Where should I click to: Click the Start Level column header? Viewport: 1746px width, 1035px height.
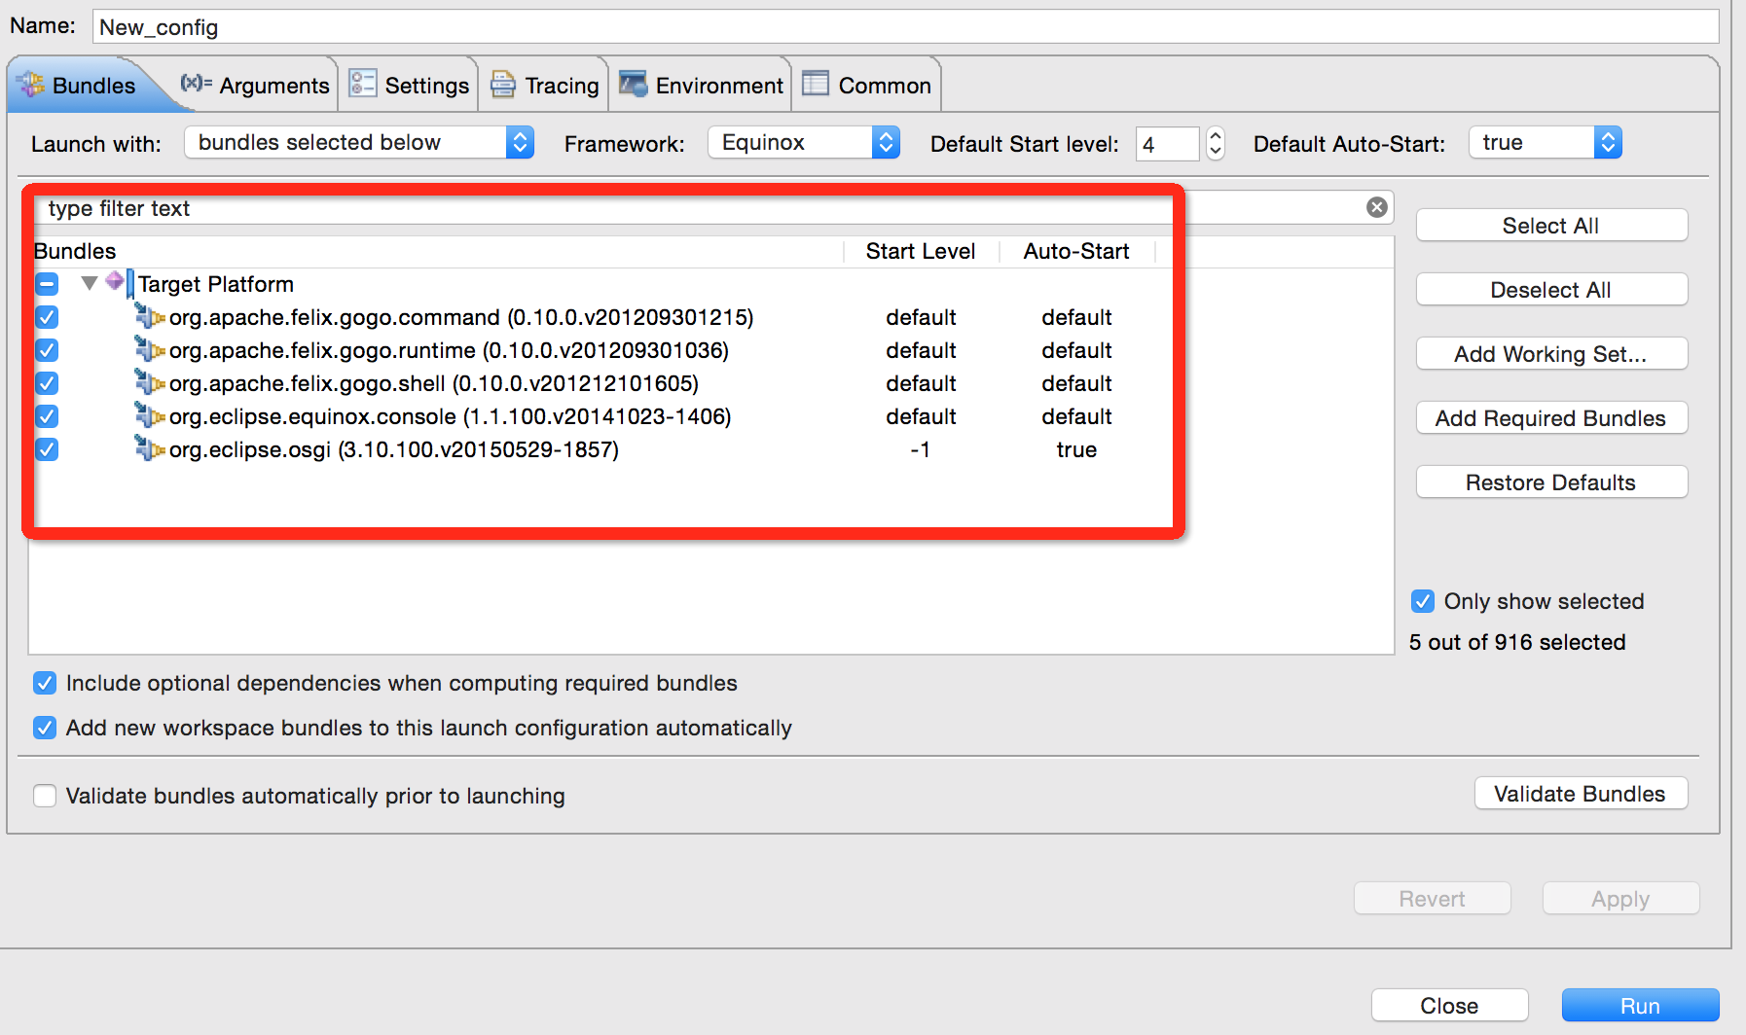(x=921, y=252)
